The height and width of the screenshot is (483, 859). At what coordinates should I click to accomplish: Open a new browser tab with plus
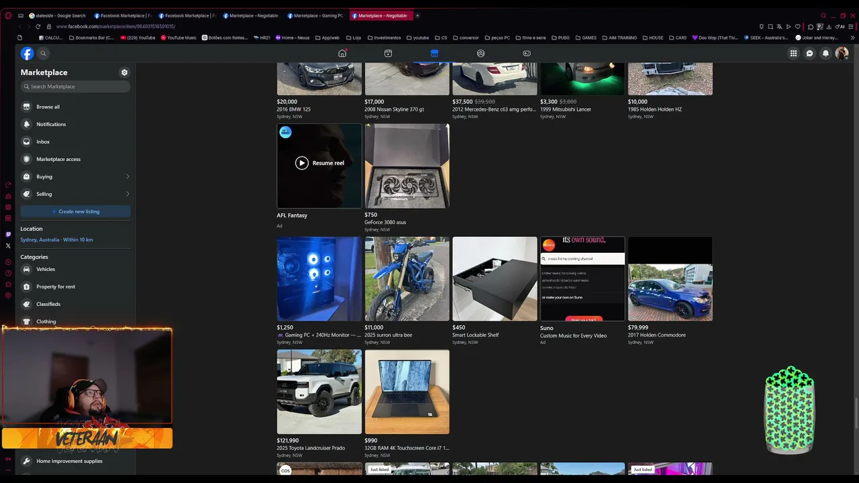pos(417,15)
